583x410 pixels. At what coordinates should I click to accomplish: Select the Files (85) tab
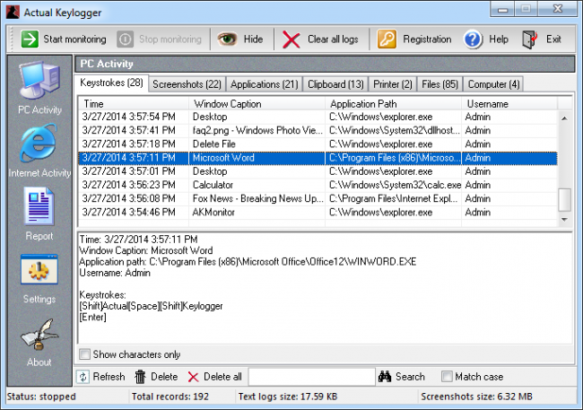[x=439, y=84]
